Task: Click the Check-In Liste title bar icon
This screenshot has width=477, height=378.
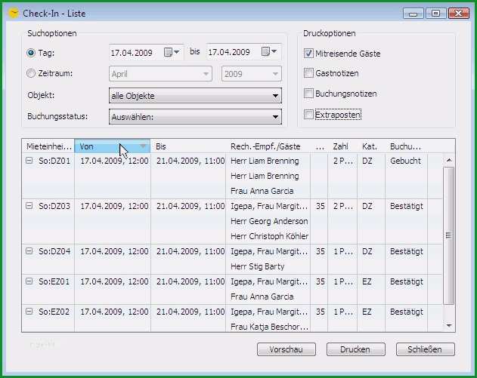Action: tap(14, 14)
